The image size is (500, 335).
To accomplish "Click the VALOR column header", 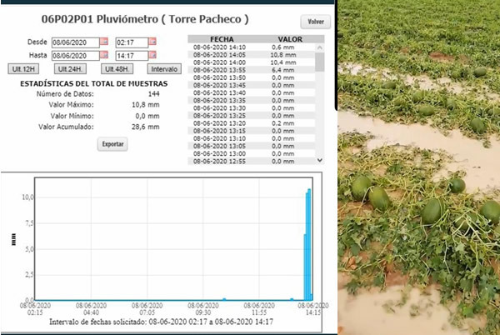I will point(289,39).
